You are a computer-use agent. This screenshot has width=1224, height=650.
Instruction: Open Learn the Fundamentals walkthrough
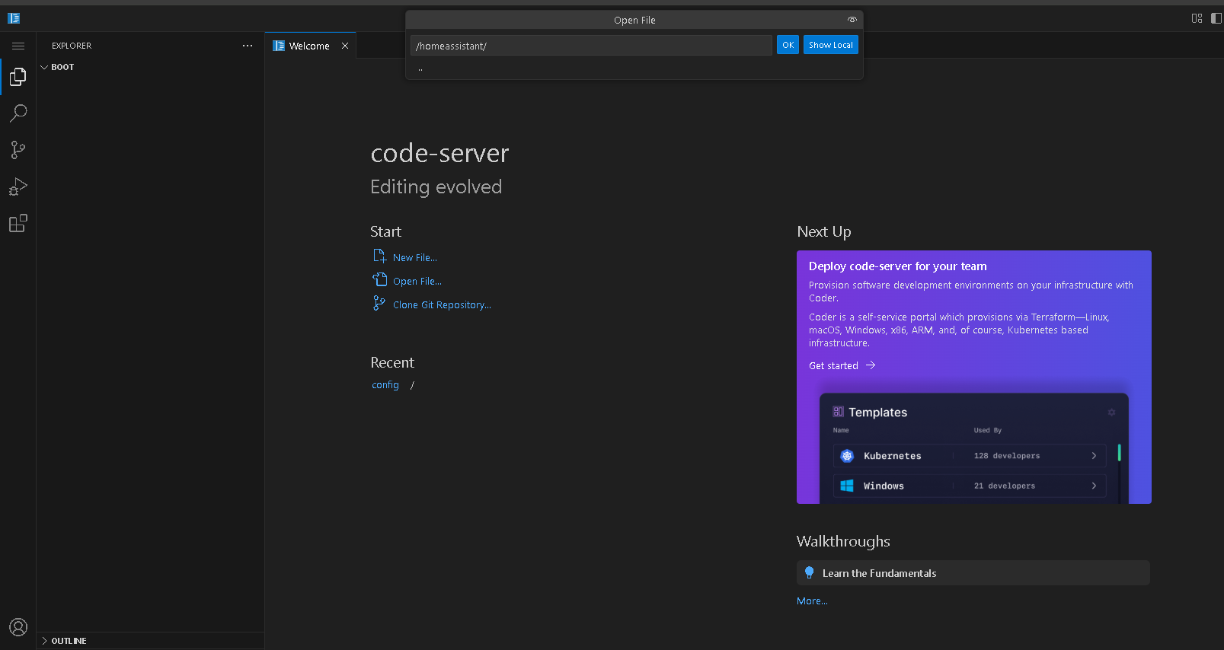coord(973,573)
